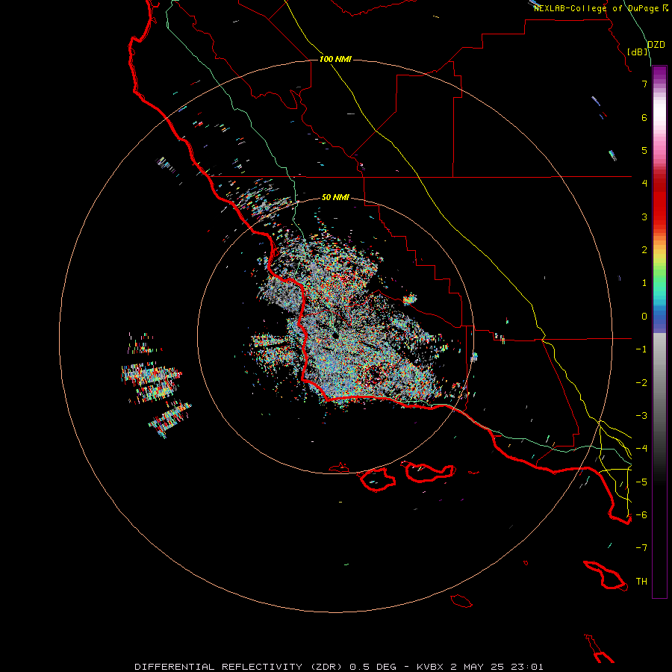Click the 2 MAY 25 23:01 timestamp

(497, 667)
